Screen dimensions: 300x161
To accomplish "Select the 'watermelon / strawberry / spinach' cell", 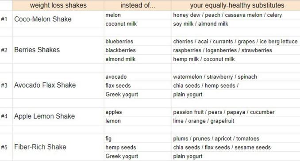I will [x=236, y=77].
